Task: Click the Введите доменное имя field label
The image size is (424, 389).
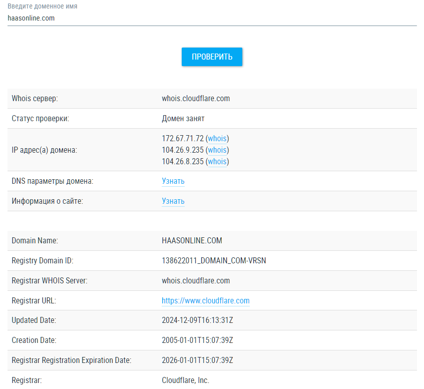Action: pos(43,6)
